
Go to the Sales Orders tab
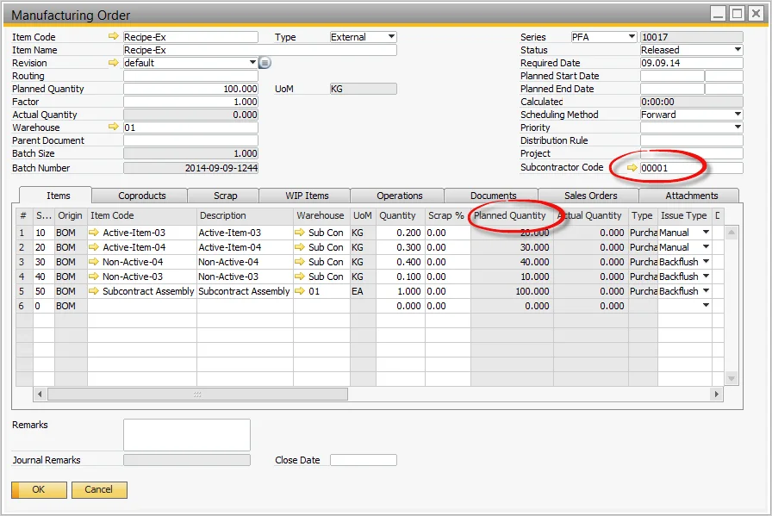tap(590, 196)
